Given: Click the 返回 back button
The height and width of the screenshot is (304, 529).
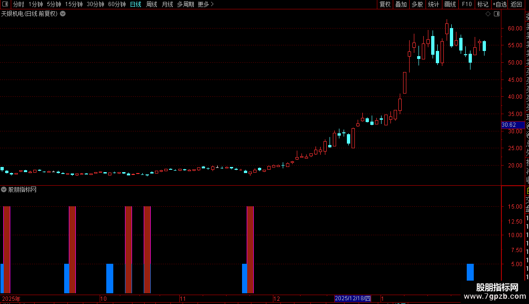Looking at the screenshot, I should pos(516,4).
